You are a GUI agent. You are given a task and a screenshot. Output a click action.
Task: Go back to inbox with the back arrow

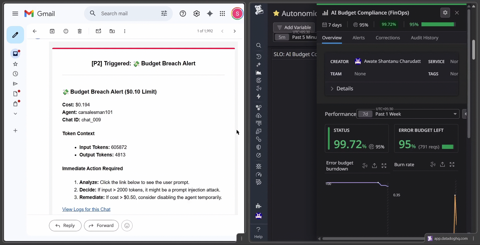tap(35, 31)
